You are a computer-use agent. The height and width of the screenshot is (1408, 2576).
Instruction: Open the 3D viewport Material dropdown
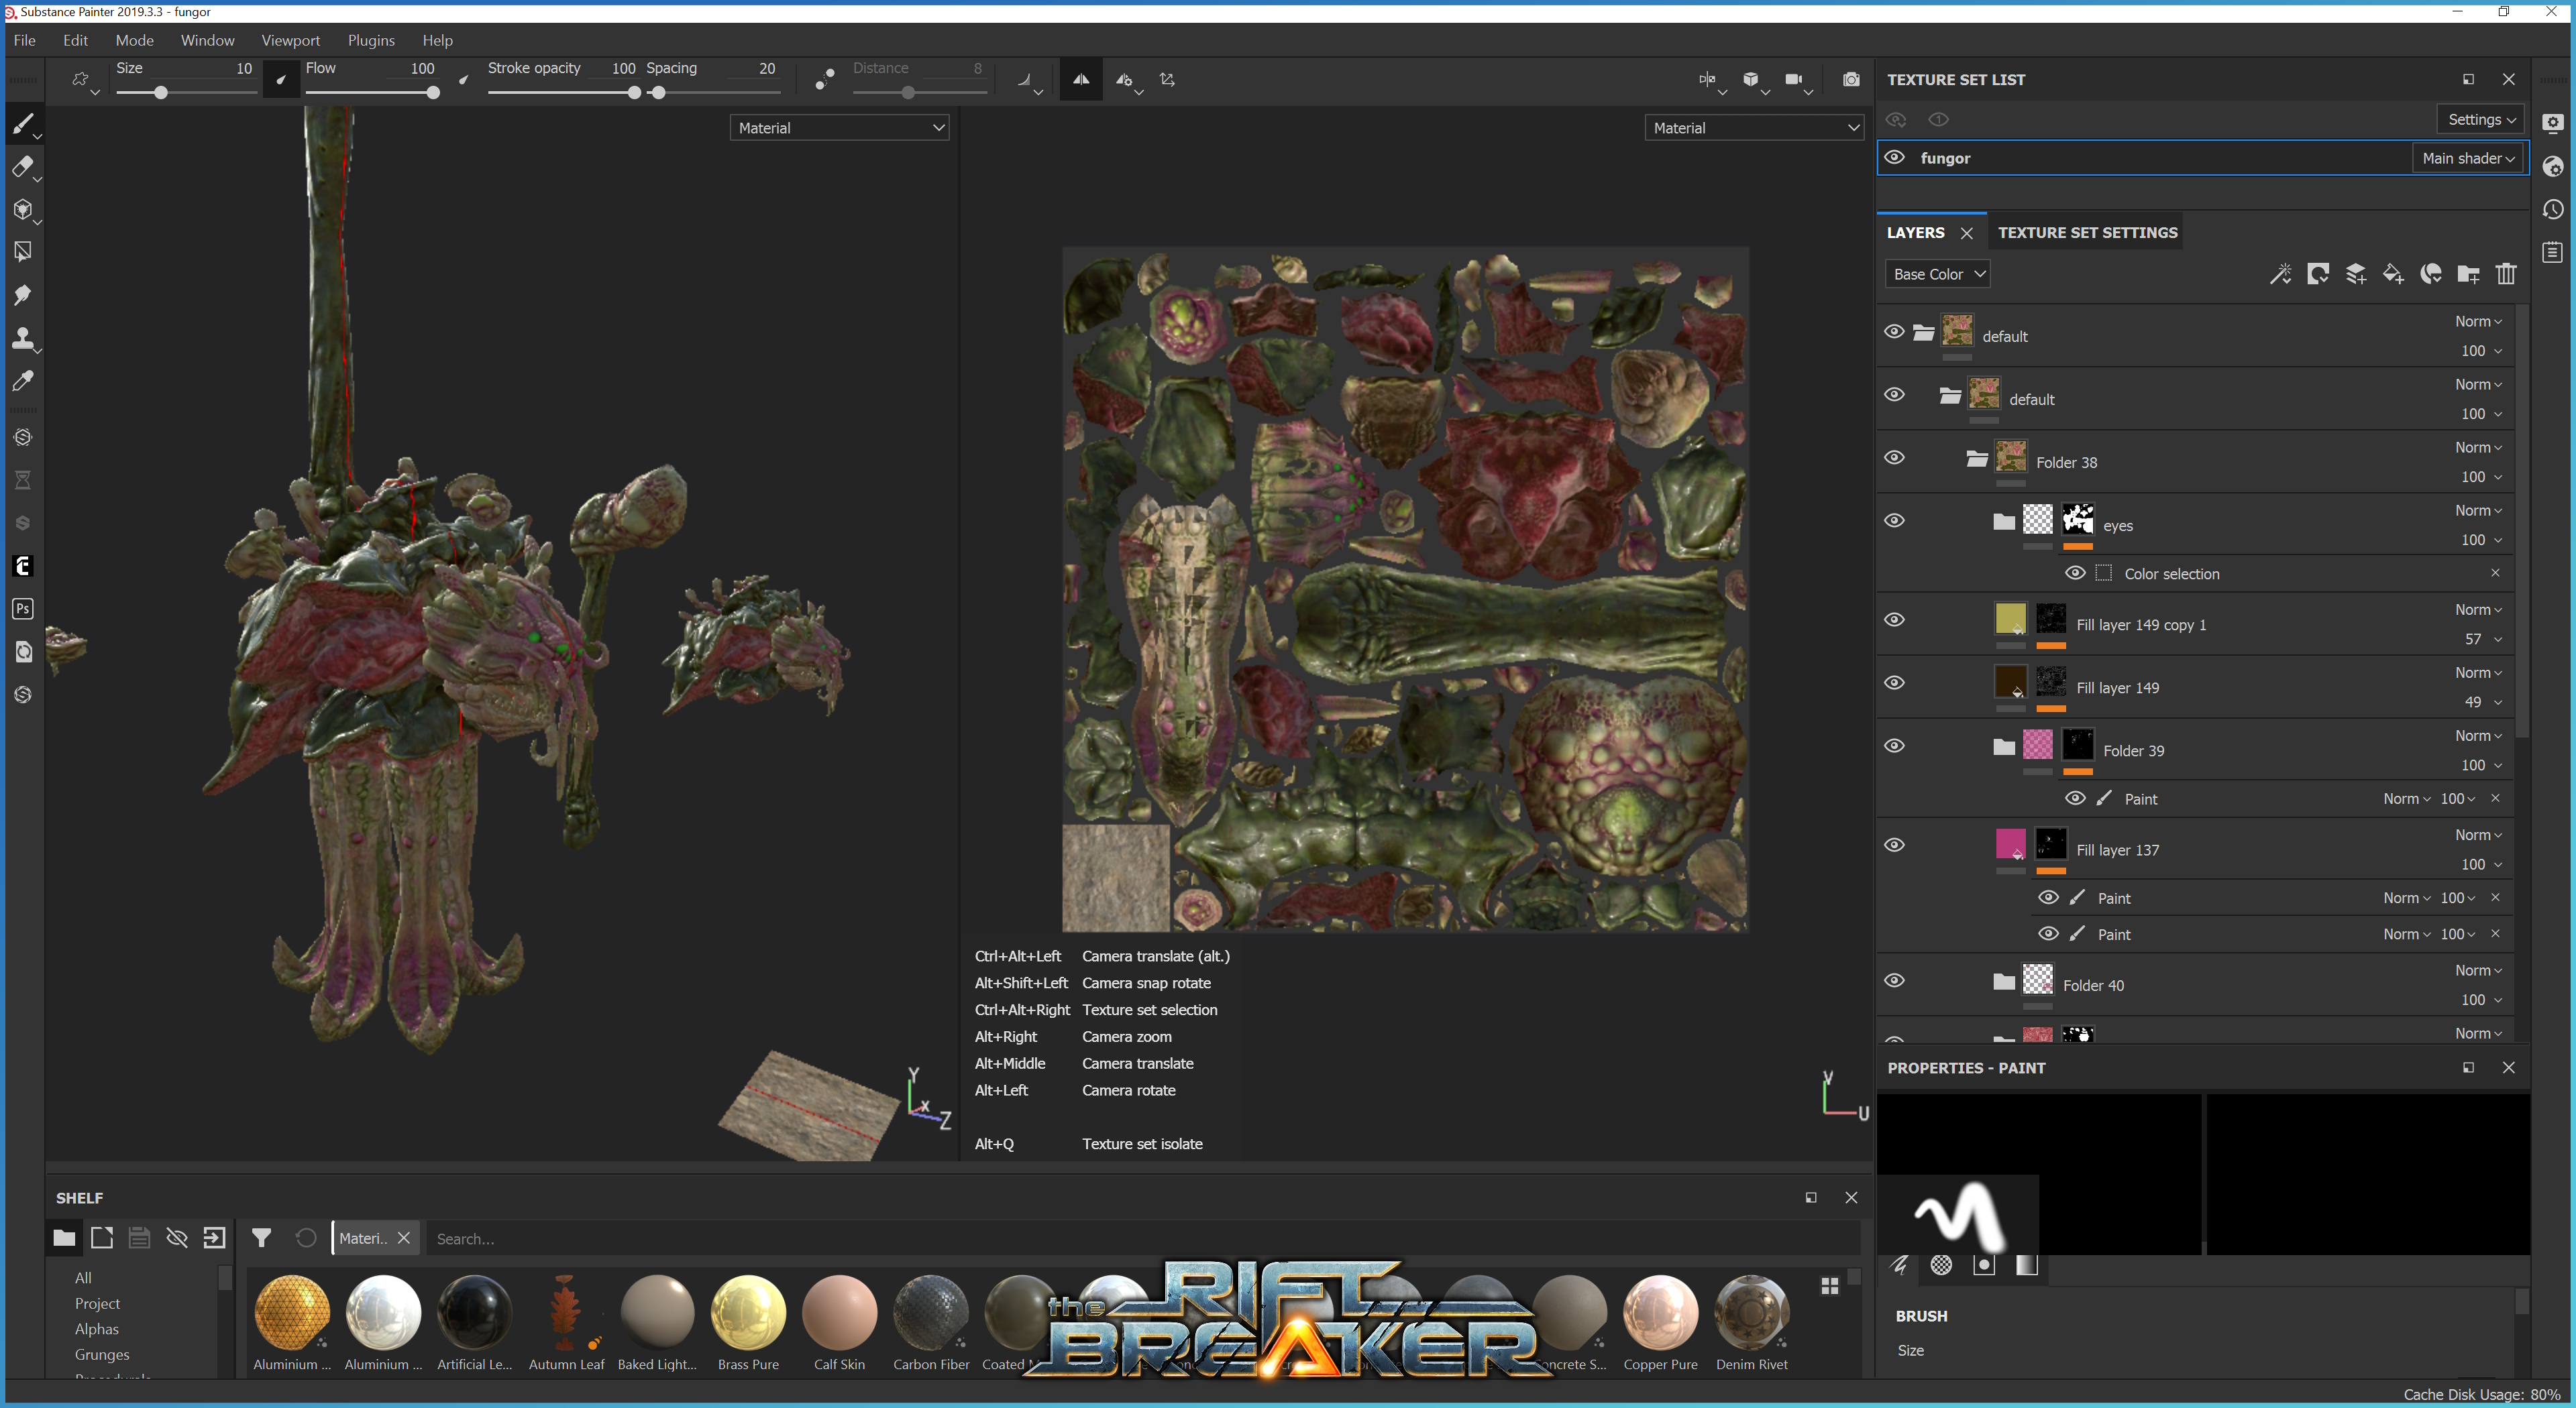[x=839, y=128]
